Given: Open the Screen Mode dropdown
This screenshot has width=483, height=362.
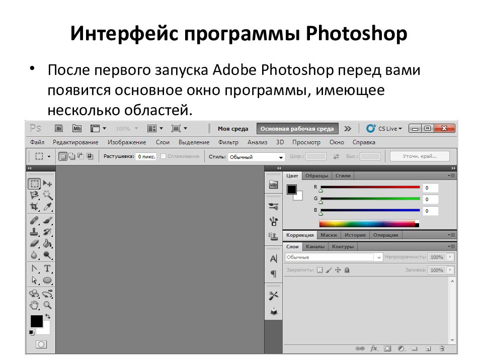Looking at the screenshot, I should pos(179,129).
